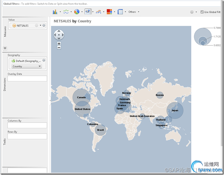Open scatter chart dropdown arrow
Viewport: 224px width, 175px height.
click(x=104, y=12)
